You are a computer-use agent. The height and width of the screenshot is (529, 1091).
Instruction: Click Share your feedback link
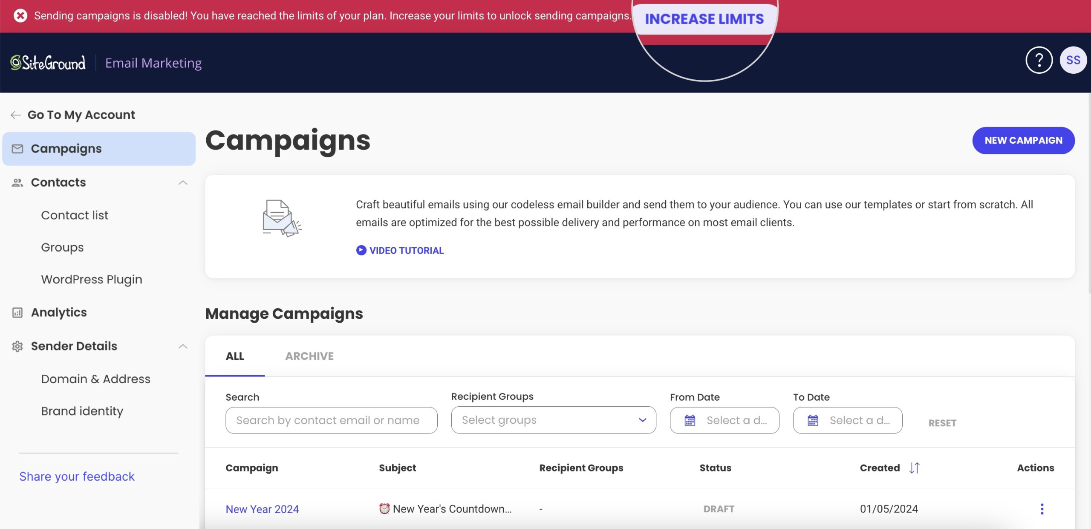click(77, 476)
